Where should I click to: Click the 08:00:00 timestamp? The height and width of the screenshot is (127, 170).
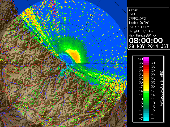click(146, 40)
